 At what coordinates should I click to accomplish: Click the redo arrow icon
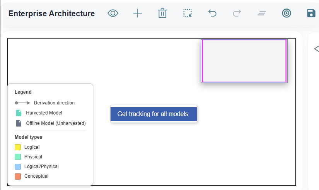click(x=237, y=13)
